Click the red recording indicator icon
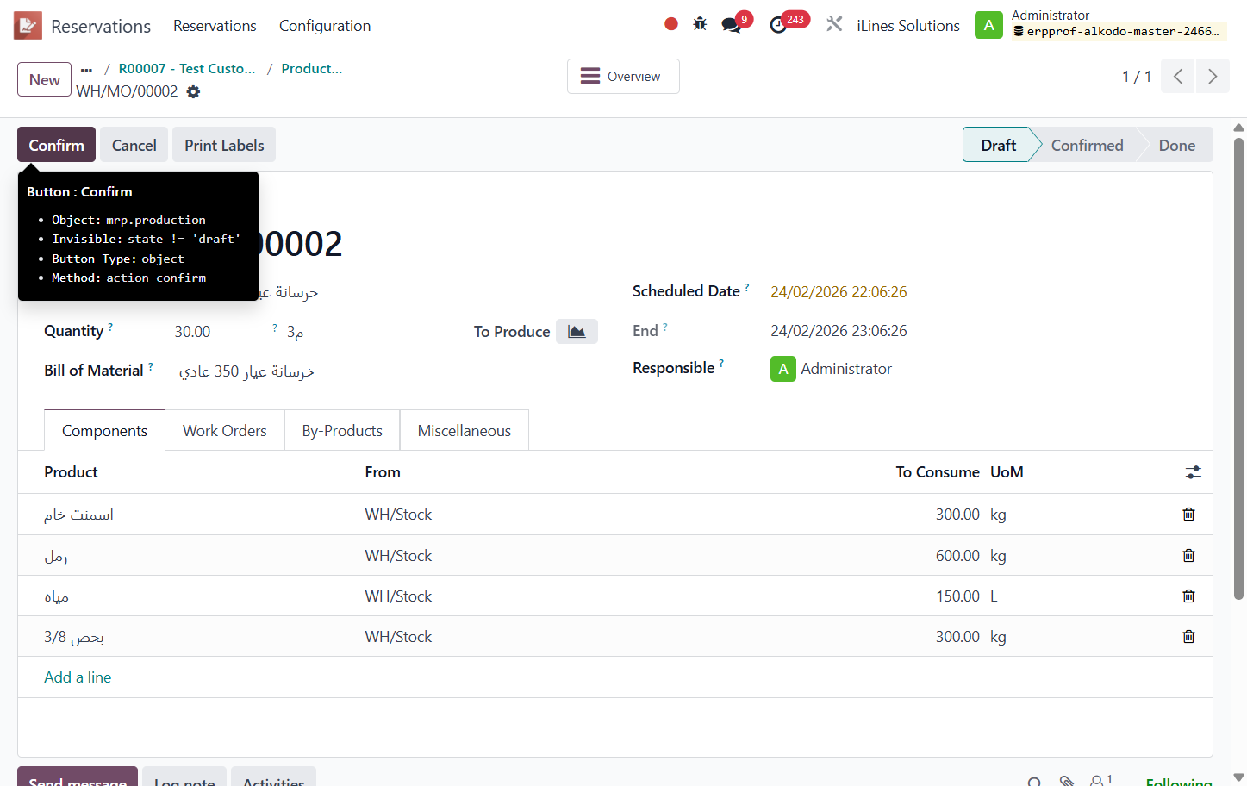 tap(671, 24)
